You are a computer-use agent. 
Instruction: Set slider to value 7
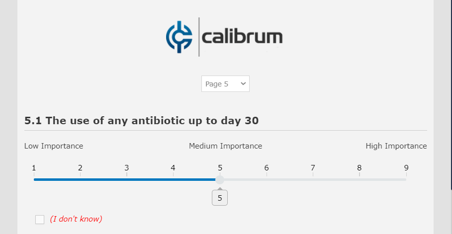[313, 179]
